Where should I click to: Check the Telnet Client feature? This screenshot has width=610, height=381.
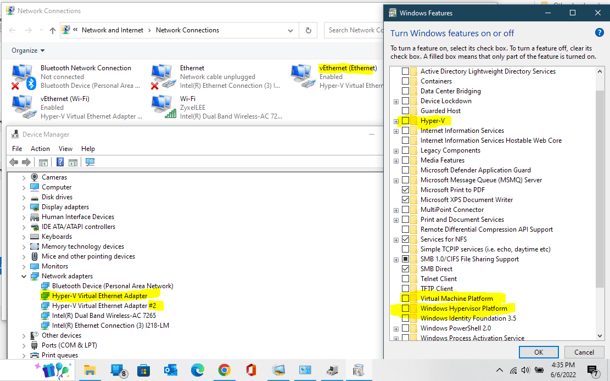click(405, 279)
